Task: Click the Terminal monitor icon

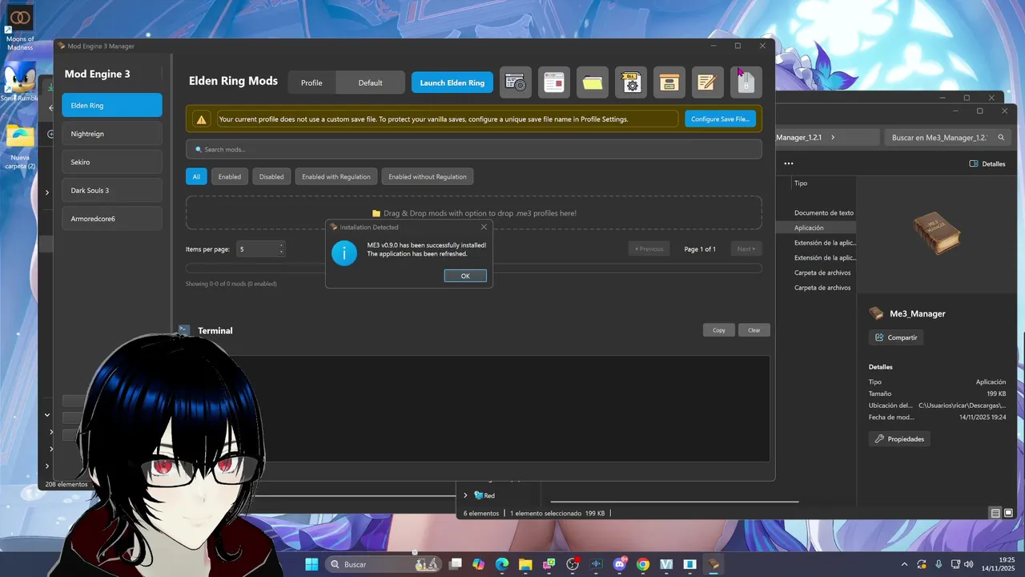Action: coord(184,330)
